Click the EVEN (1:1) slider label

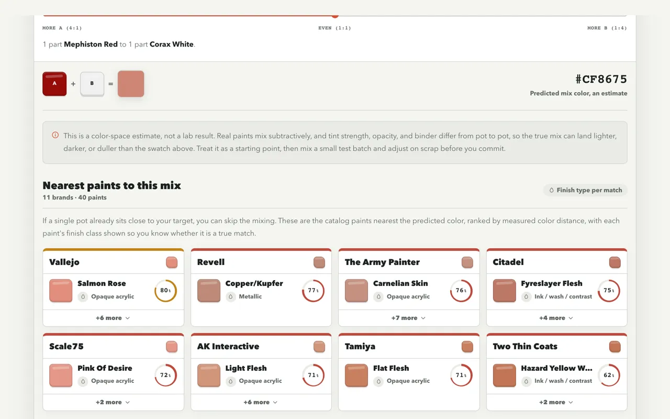[334, 28]
